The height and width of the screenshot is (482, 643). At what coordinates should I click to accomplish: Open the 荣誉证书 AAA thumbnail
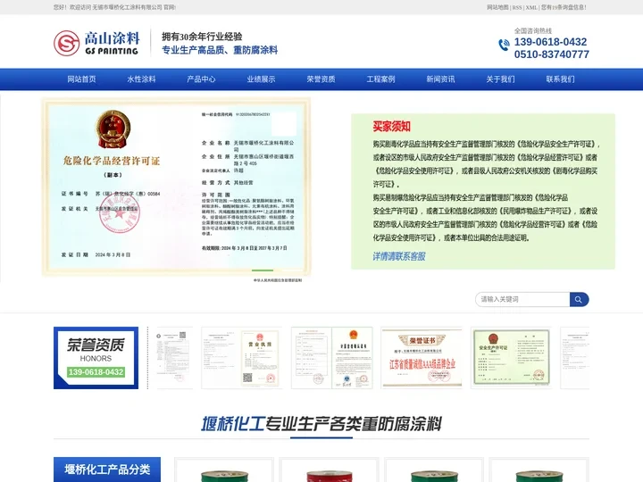(422, 358)
